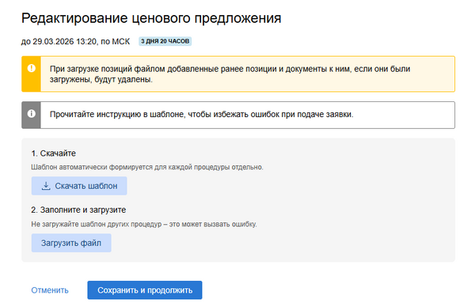Viewport: 475px width, 307px height.
Task: Click the Скачать шаблон button
Action: [x=79, y=186]
